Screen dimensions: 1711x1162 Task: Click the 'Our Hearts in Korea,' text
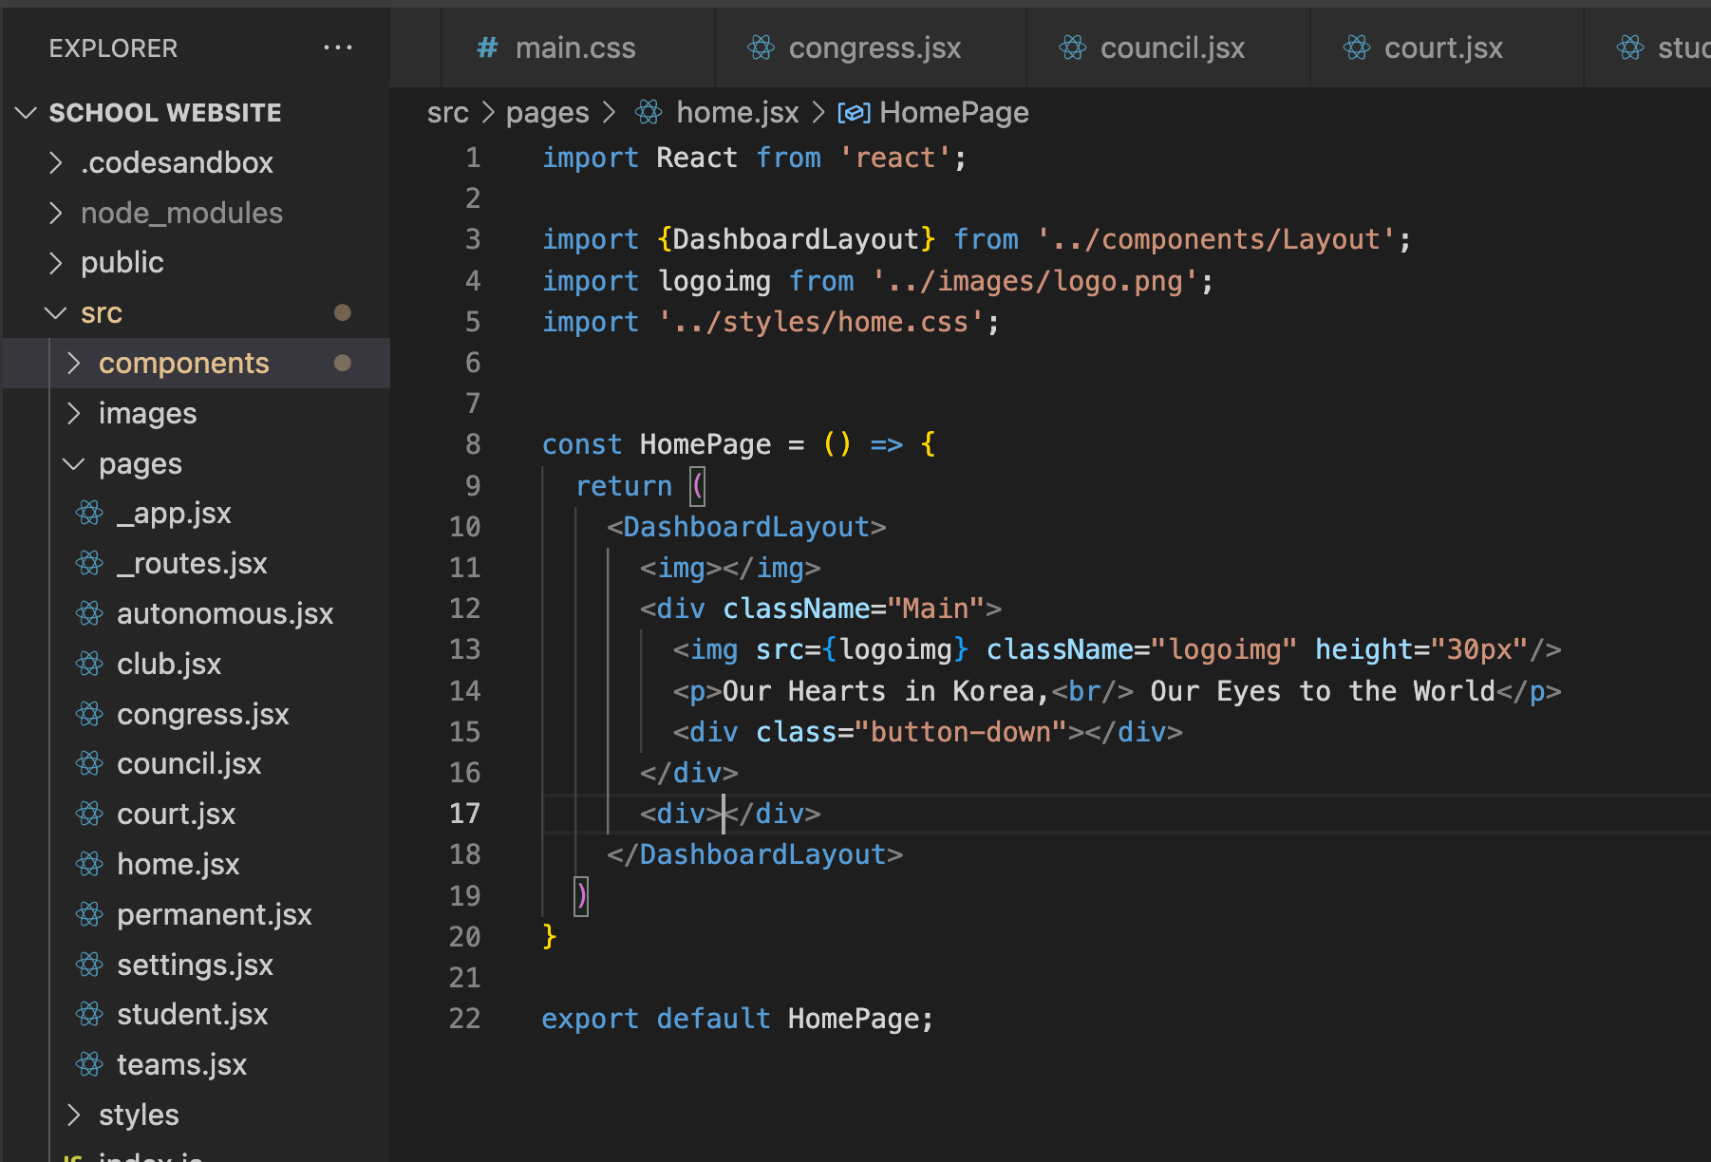[x=886, y=691]
